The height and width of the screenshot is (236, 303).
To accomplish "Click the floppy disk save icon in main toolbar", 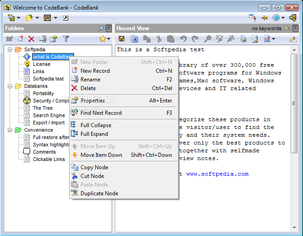I will [x=47, y=18].
